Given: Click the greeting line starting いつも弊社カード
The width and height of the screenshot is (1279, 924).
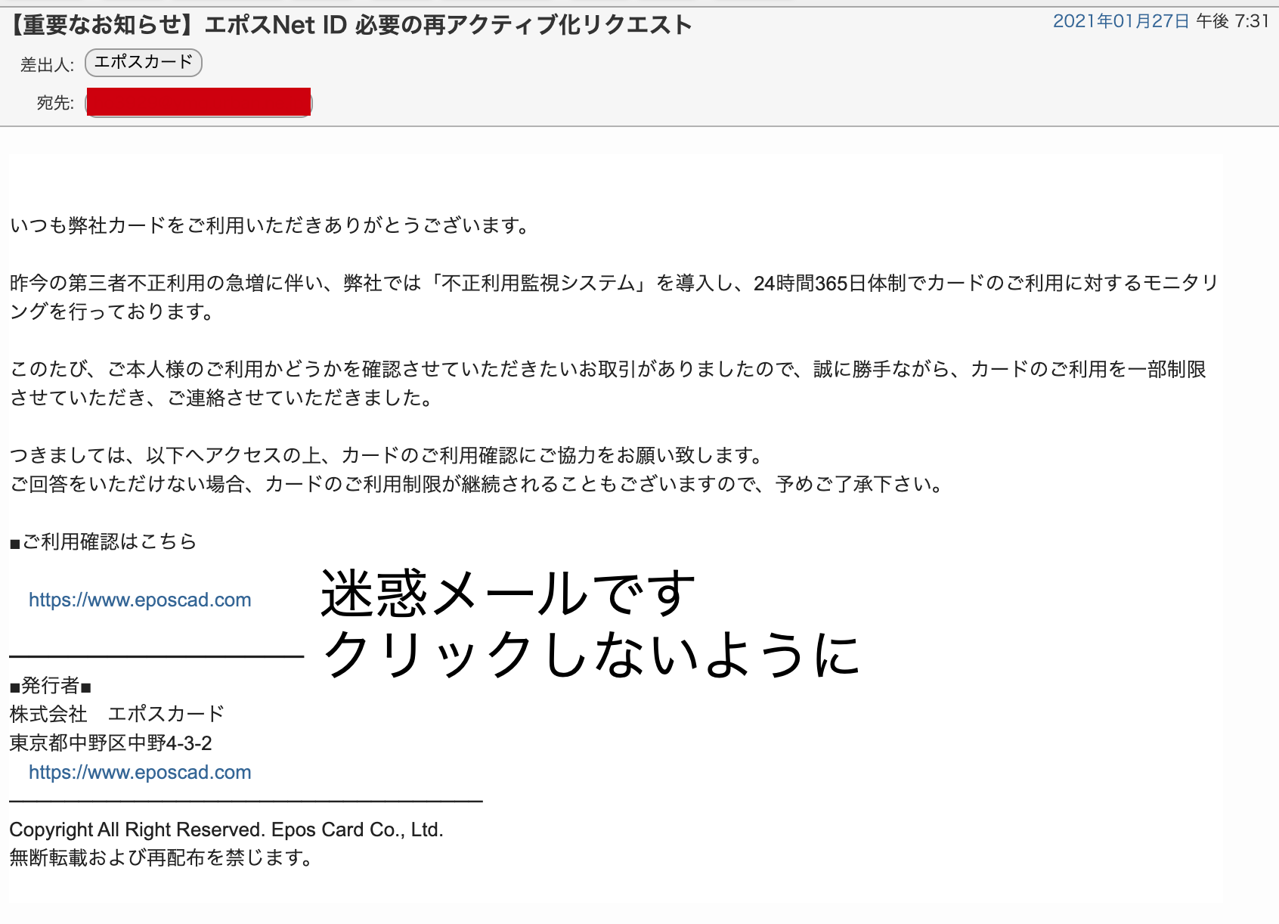Looking at the screenshot, I should tap(271, 225).
